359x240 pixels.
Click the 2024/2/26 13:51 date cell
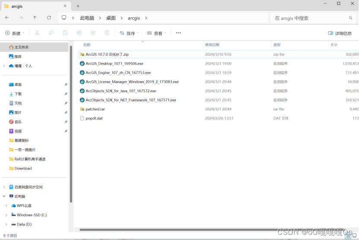coord(219,118)
